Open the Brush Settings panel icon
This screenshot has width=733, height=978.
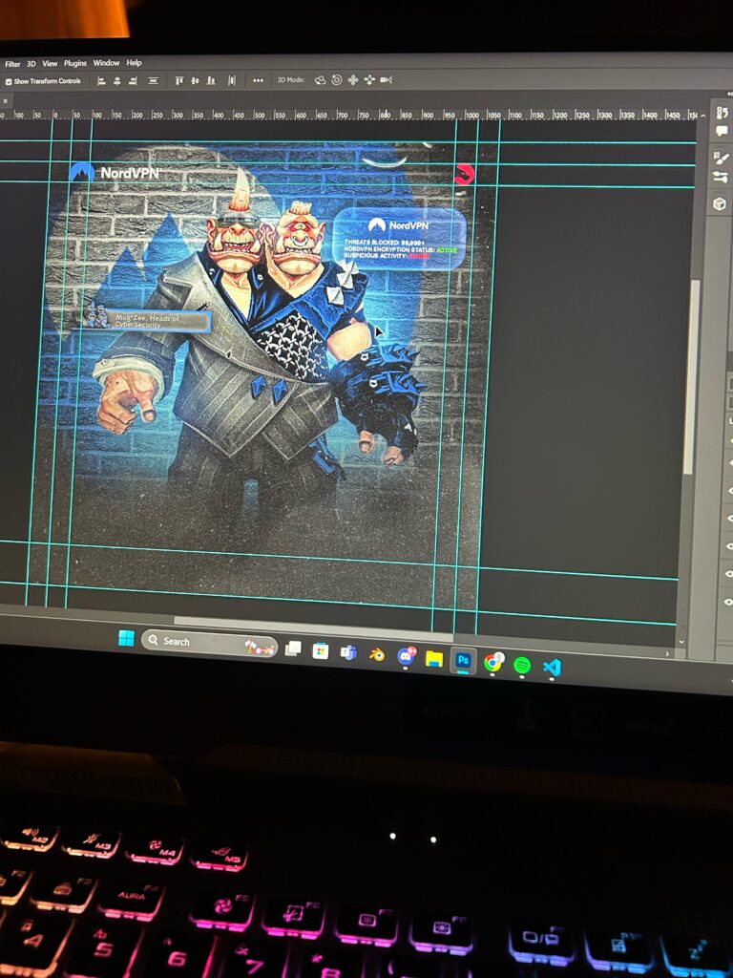(x=722, y=159)
